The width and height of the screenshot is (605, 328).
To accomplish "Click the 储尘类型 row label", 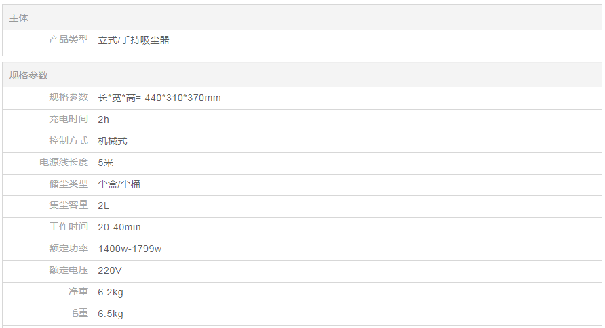I will (x=69, y=184).
